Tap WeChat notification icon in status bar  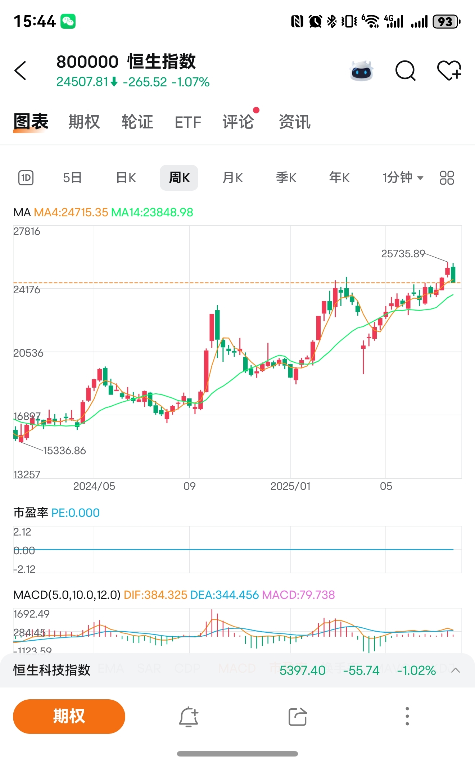[68, 21]
